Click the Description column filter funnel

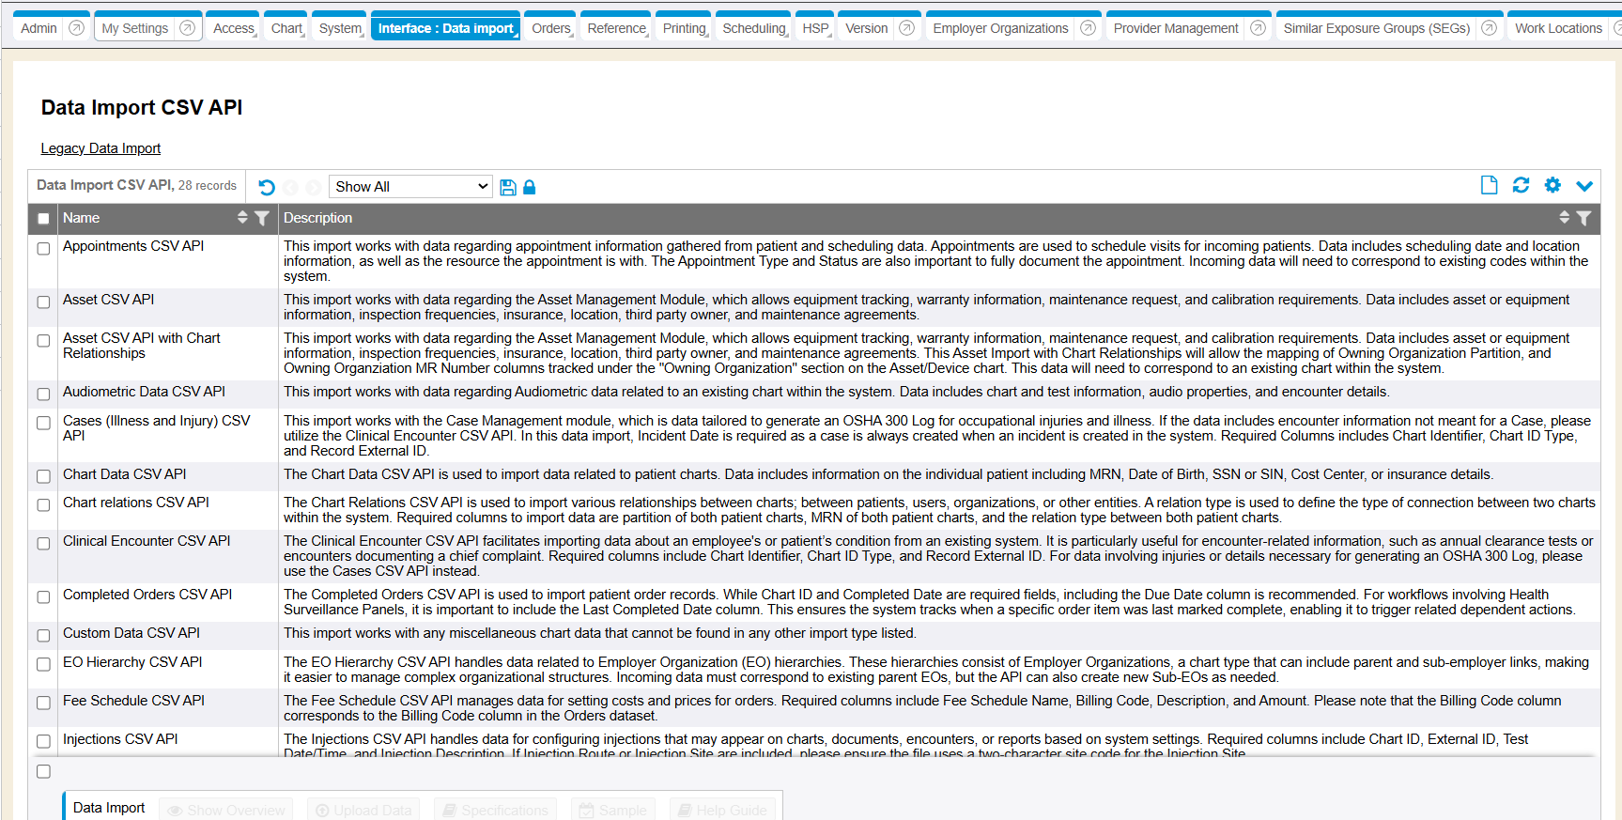pyautogui.click(x=1583, y=218)
